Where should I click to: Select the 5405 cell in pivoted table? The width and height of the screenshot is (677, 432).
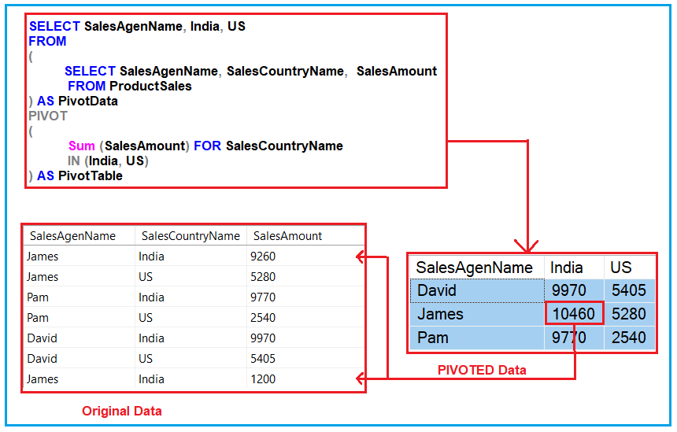click(x=629, y=290)
